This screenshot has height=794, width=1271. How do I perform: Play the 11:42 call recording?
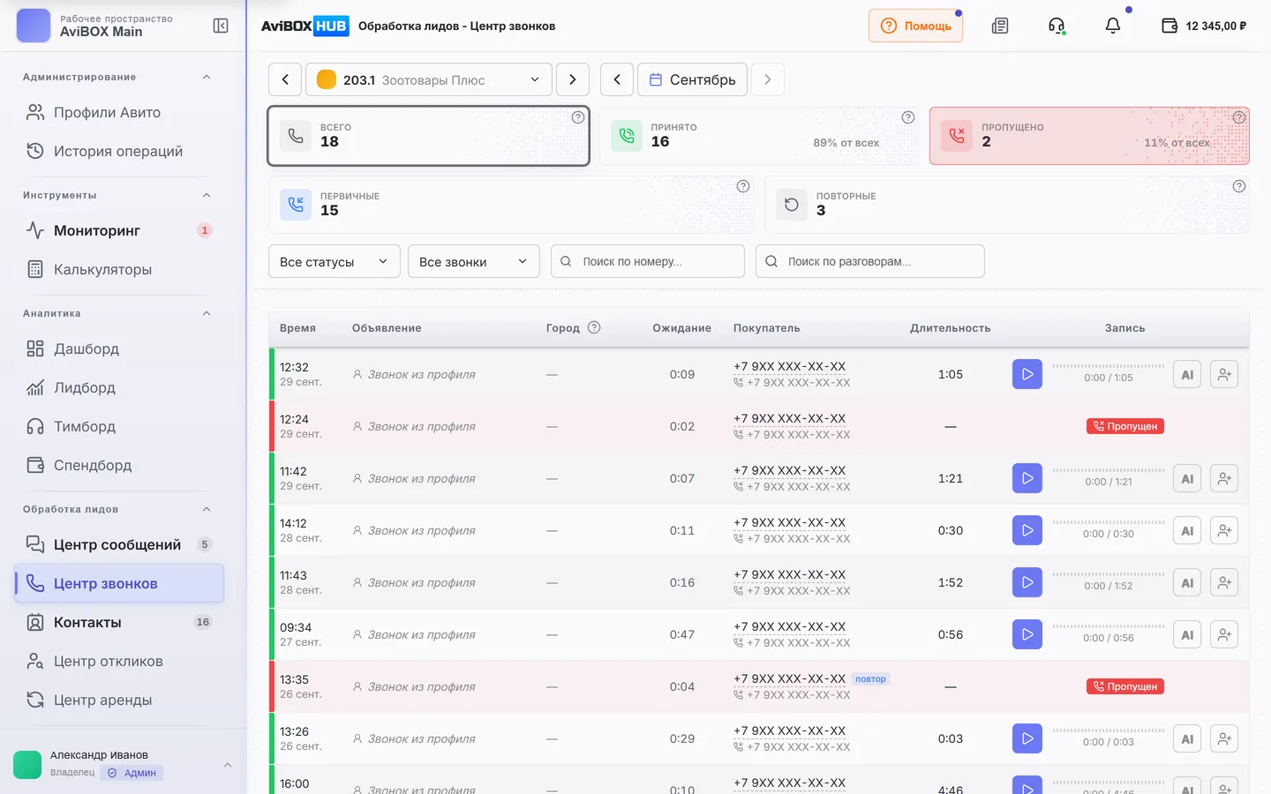coord(1027,478)
